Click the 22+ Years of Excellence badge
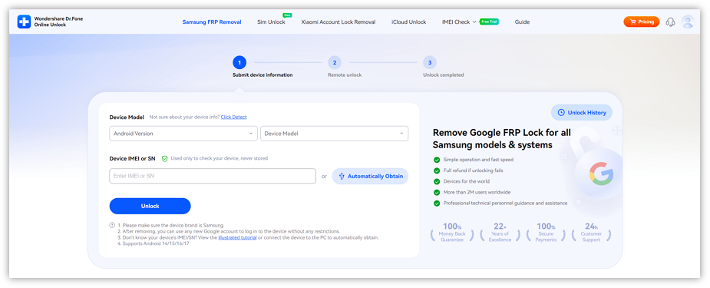Screen dimensions: 710x288 (x=500, y=232)
